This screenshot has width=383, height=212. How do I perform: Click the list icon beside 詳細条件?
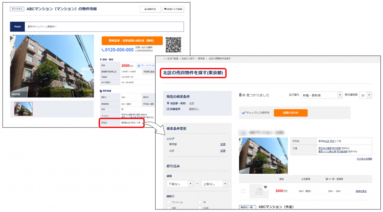click(x=168, y=109)
